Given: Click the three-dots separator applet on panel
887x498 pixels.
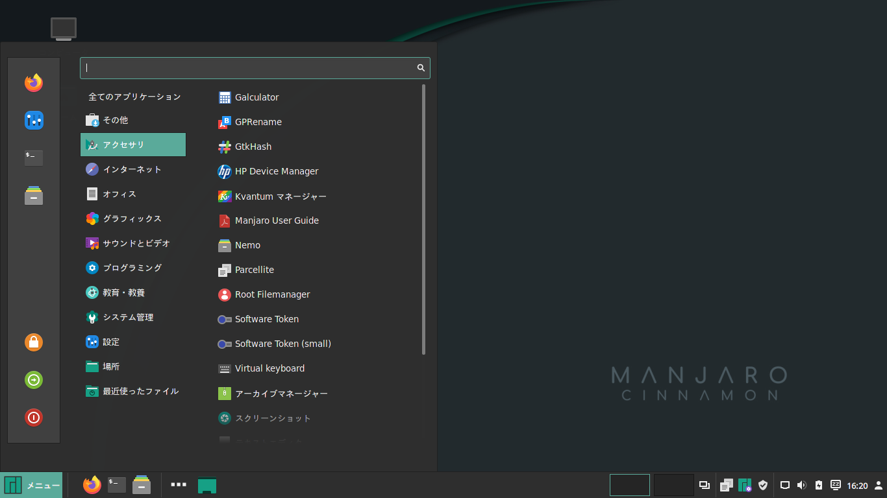Looking at the screenshot, I should (179, 484).
